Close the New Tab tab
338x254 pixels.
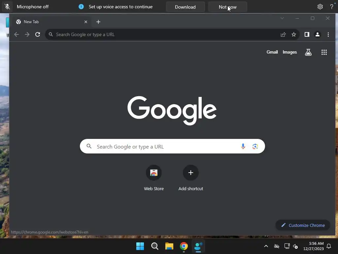(x=86, y=22)
